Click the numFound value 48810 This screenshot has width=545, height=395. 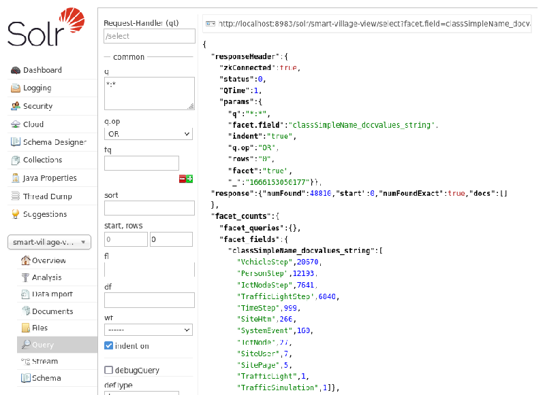[x=320, y=193]
